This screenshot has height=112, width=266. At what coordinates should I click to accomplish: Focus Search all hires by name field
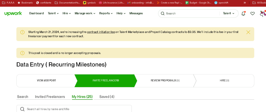click(x=74, y=109)
